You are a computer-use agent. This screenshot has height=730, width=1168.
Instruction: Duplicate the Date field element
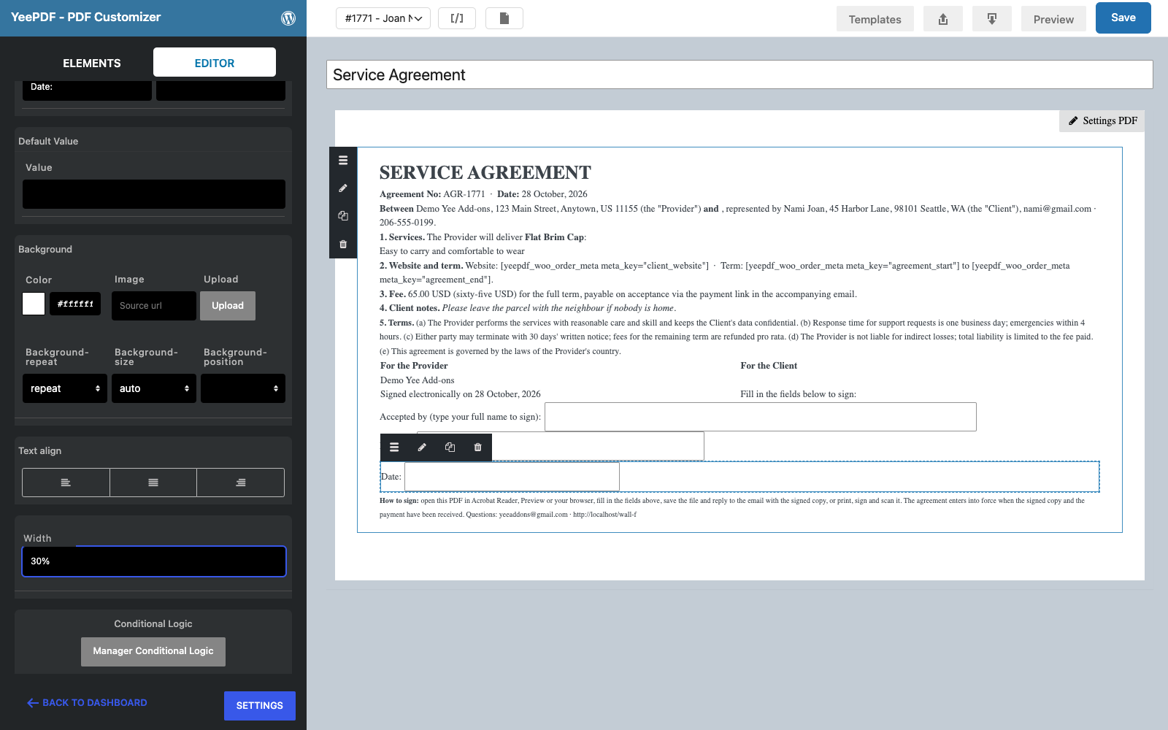tap(450, 447)
